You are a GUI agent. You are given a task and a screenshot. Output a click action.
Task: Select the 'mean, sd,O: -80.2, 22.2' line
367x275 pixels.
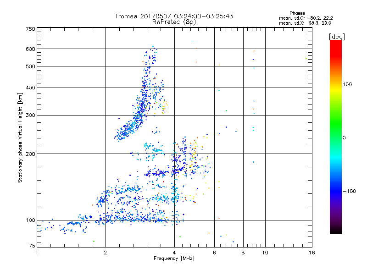306,18
